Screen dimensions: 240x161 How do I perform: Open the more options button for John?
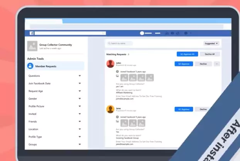[217, 64]
